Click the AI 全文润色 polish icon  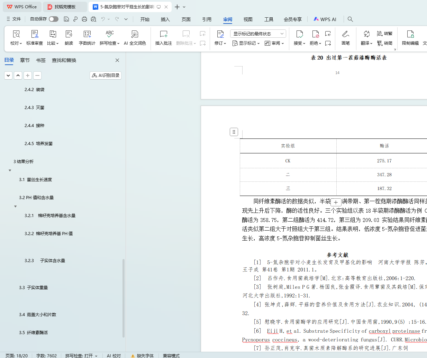click(135, 37)
